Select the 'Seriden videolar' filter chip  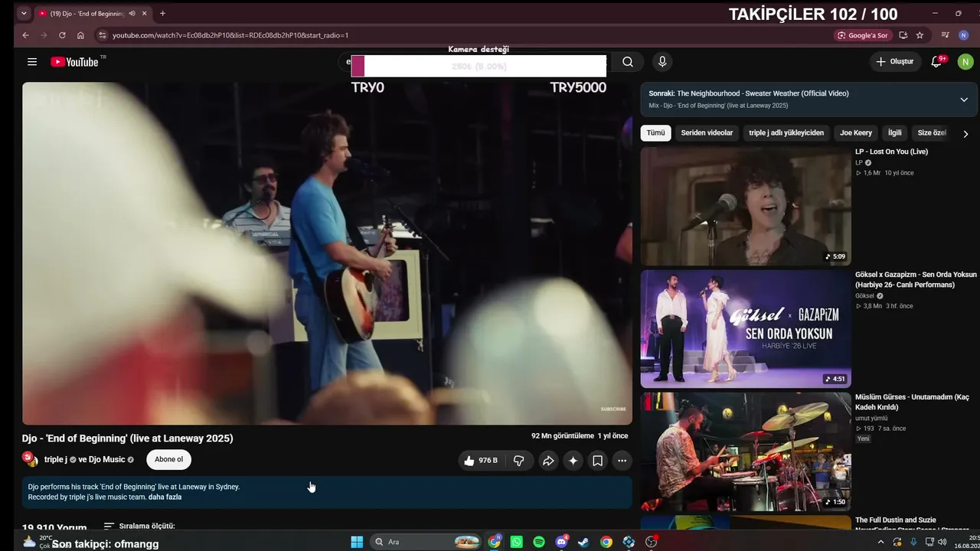(707, 133)
